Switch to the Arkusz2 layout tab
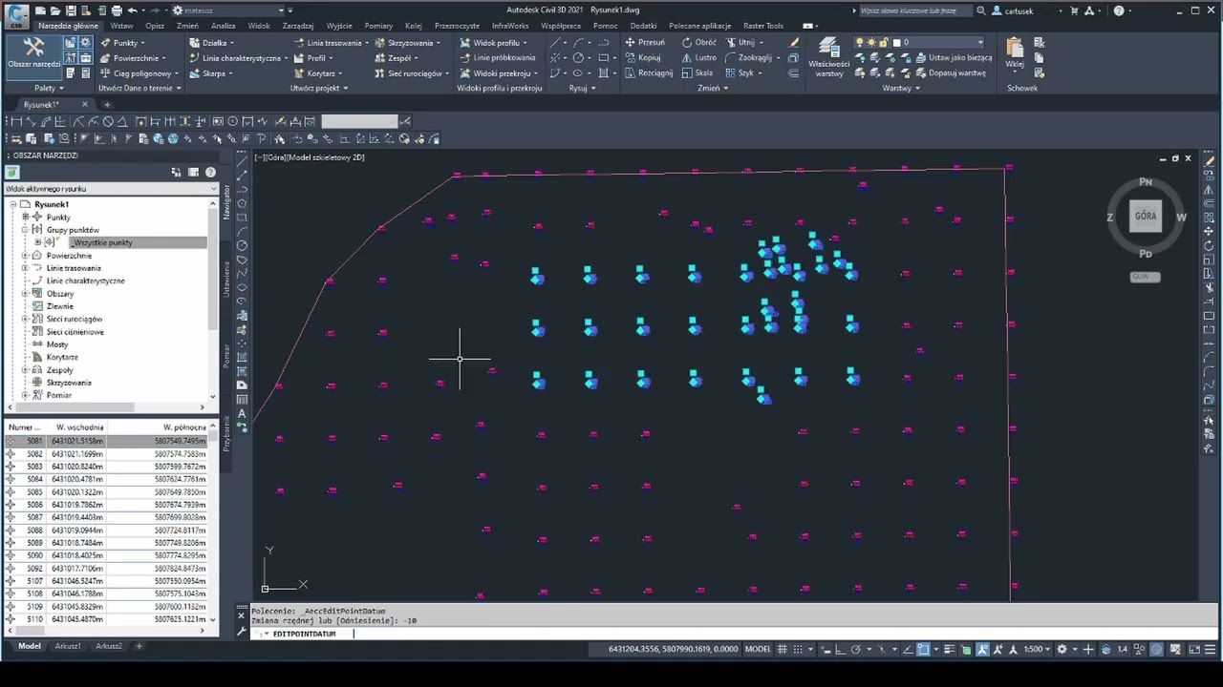 coord(109,646)
